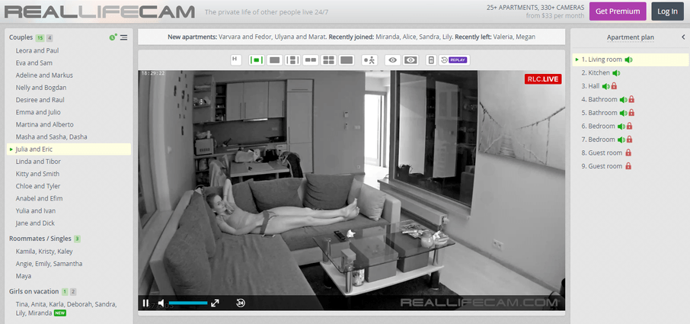The width and height of the screenshot is (690, 324).
Task: Toggle the dark eye visibility icon
Action: pos(410,59)
